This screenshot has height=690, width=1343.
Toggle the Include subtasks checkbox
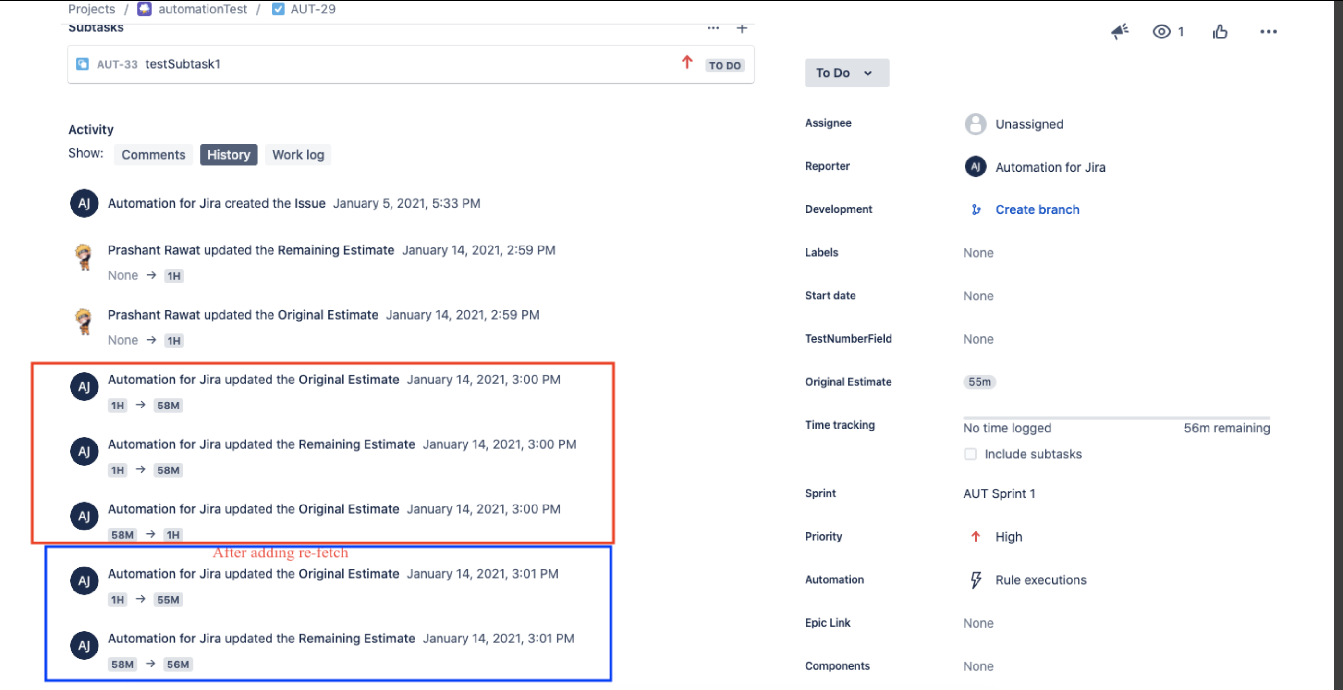970,453
